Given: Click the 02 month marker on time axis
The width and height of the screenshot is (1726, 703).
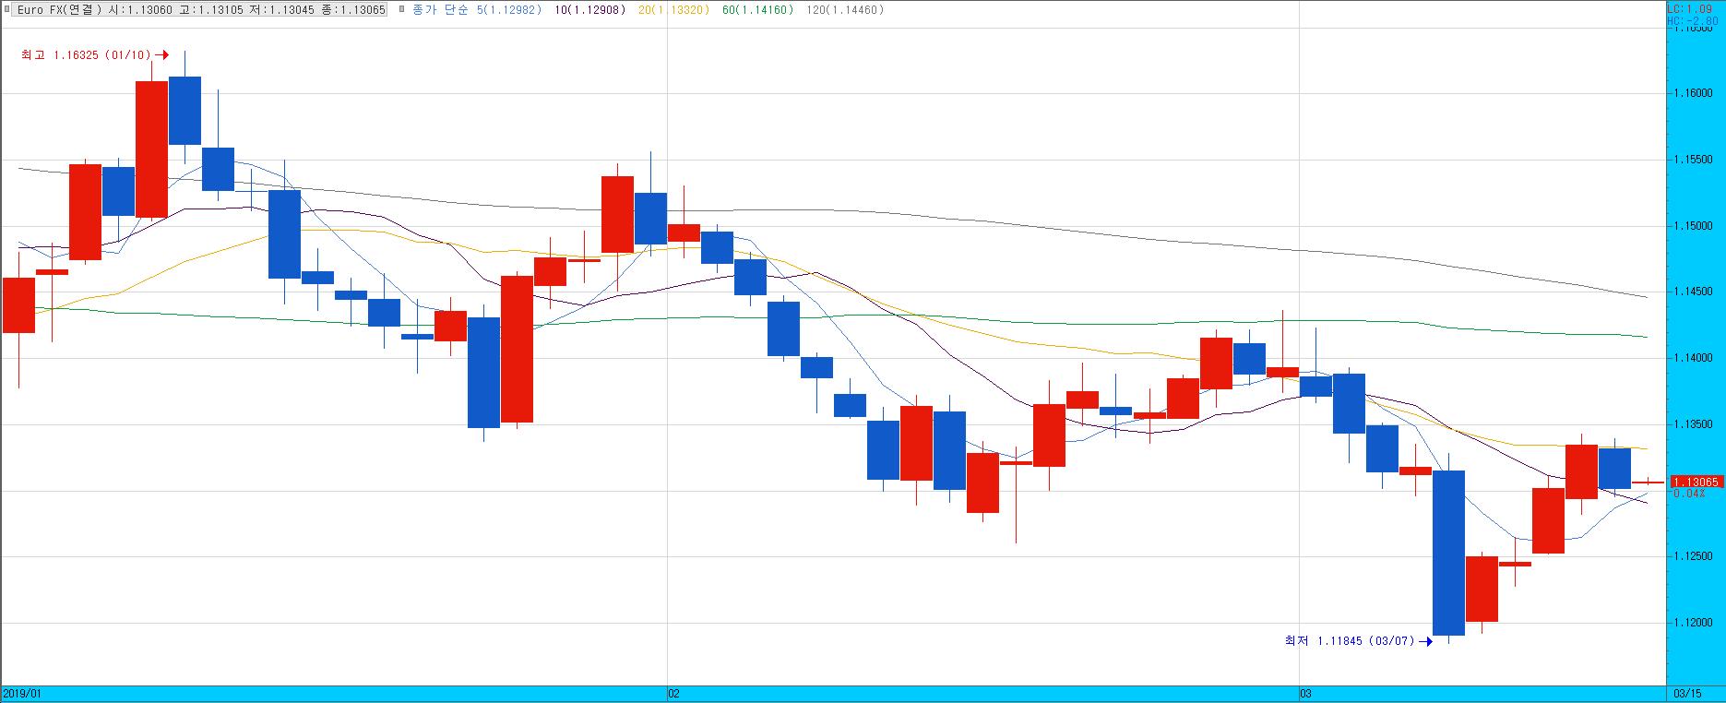Looking at the screenshot, I should [673, 693].
